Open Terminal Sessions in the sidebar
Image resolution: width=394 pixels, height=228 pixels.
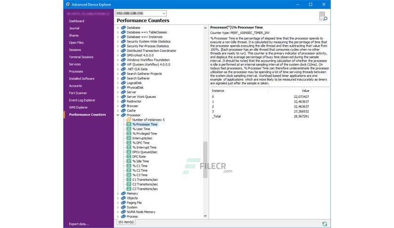pyautogui.click(x=81, y=57)
